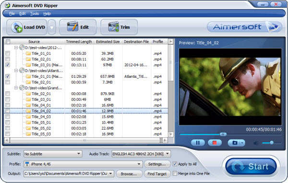The width and height of the screenshot is (288, 183).
Task: Click the disc icon for D:\test-video\Grand
Action: tap(22, 88)
